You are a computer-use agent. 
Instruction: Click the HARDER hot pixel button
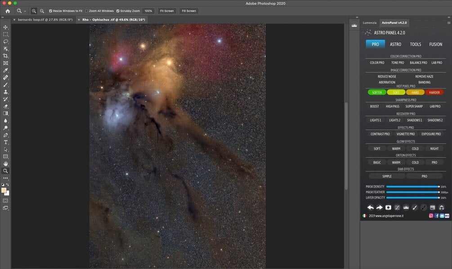[434, 93]
